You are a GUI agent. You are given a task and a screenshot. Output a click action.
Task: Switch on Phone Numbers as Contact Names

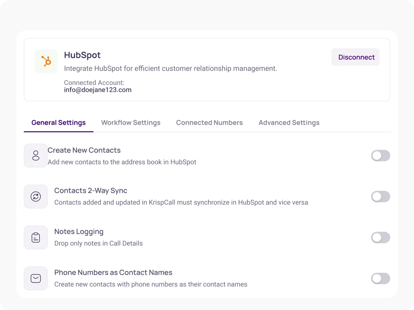[380, 278]
